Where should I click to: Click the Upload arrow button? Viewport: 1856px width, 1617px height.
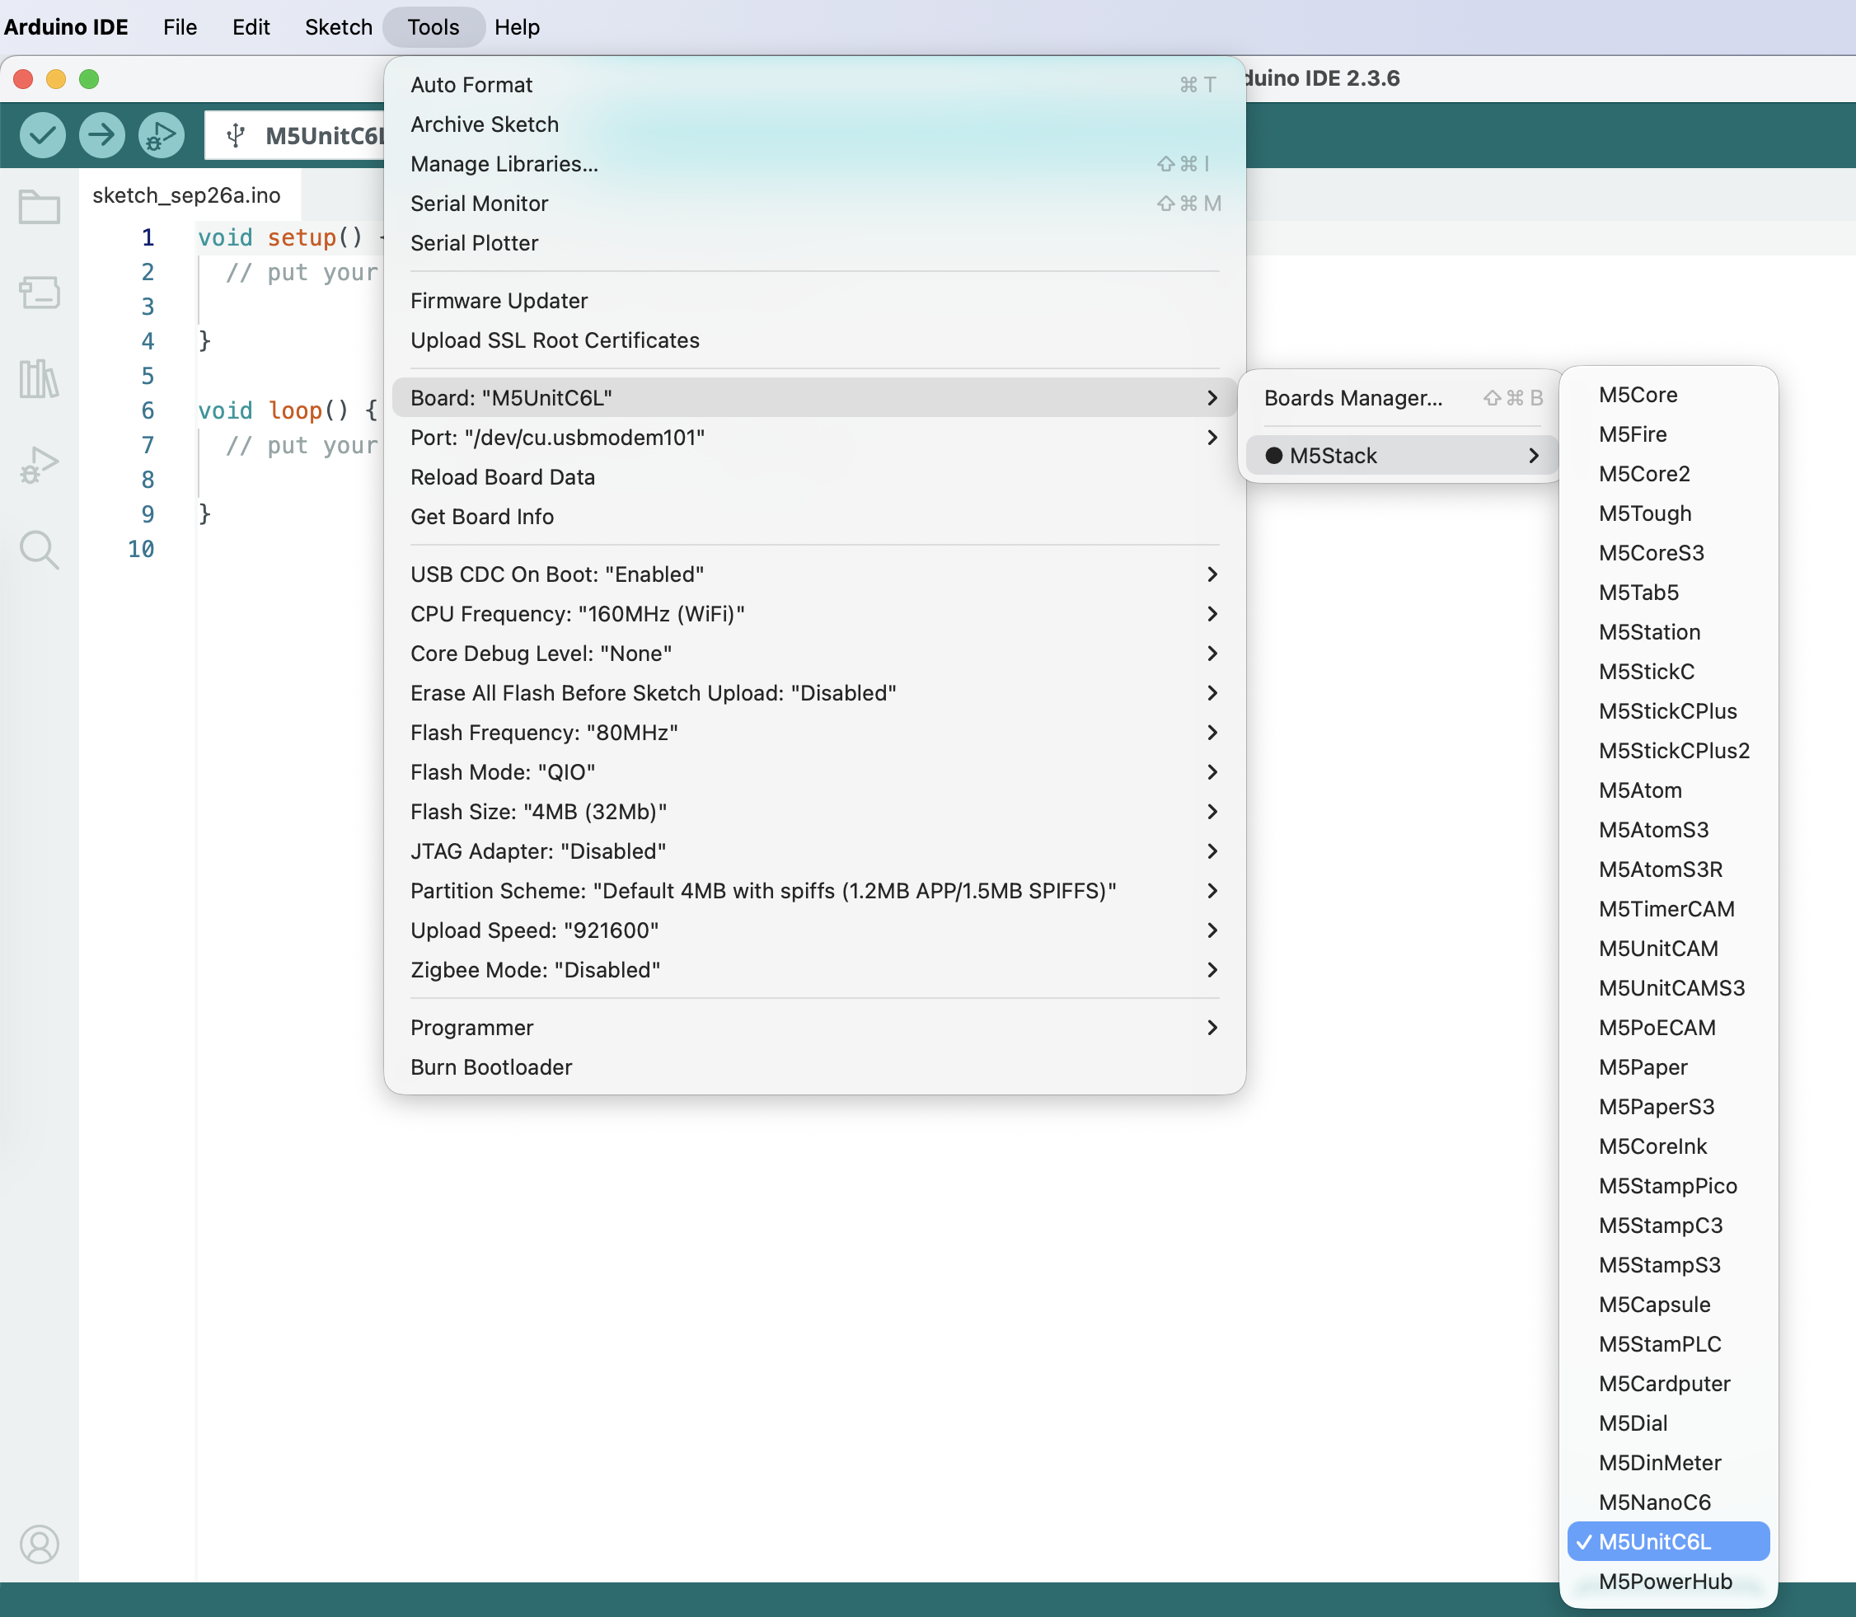pyautogui.click(x=102, y=135)
